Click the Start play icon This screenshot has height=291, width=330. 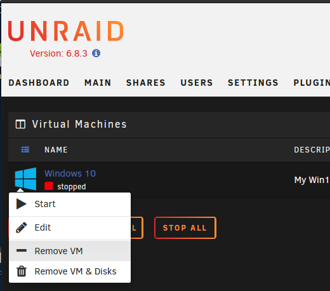click(22, 204)
